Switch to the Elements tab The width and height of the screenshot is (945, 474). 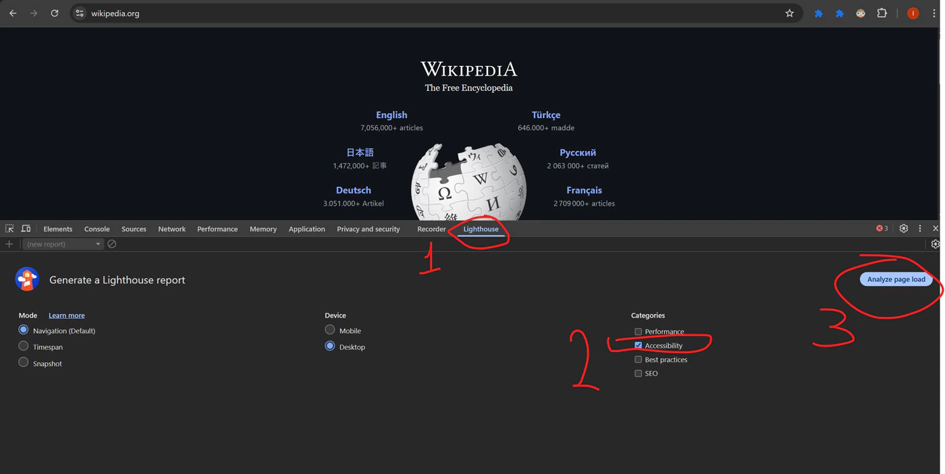point(58,229)
